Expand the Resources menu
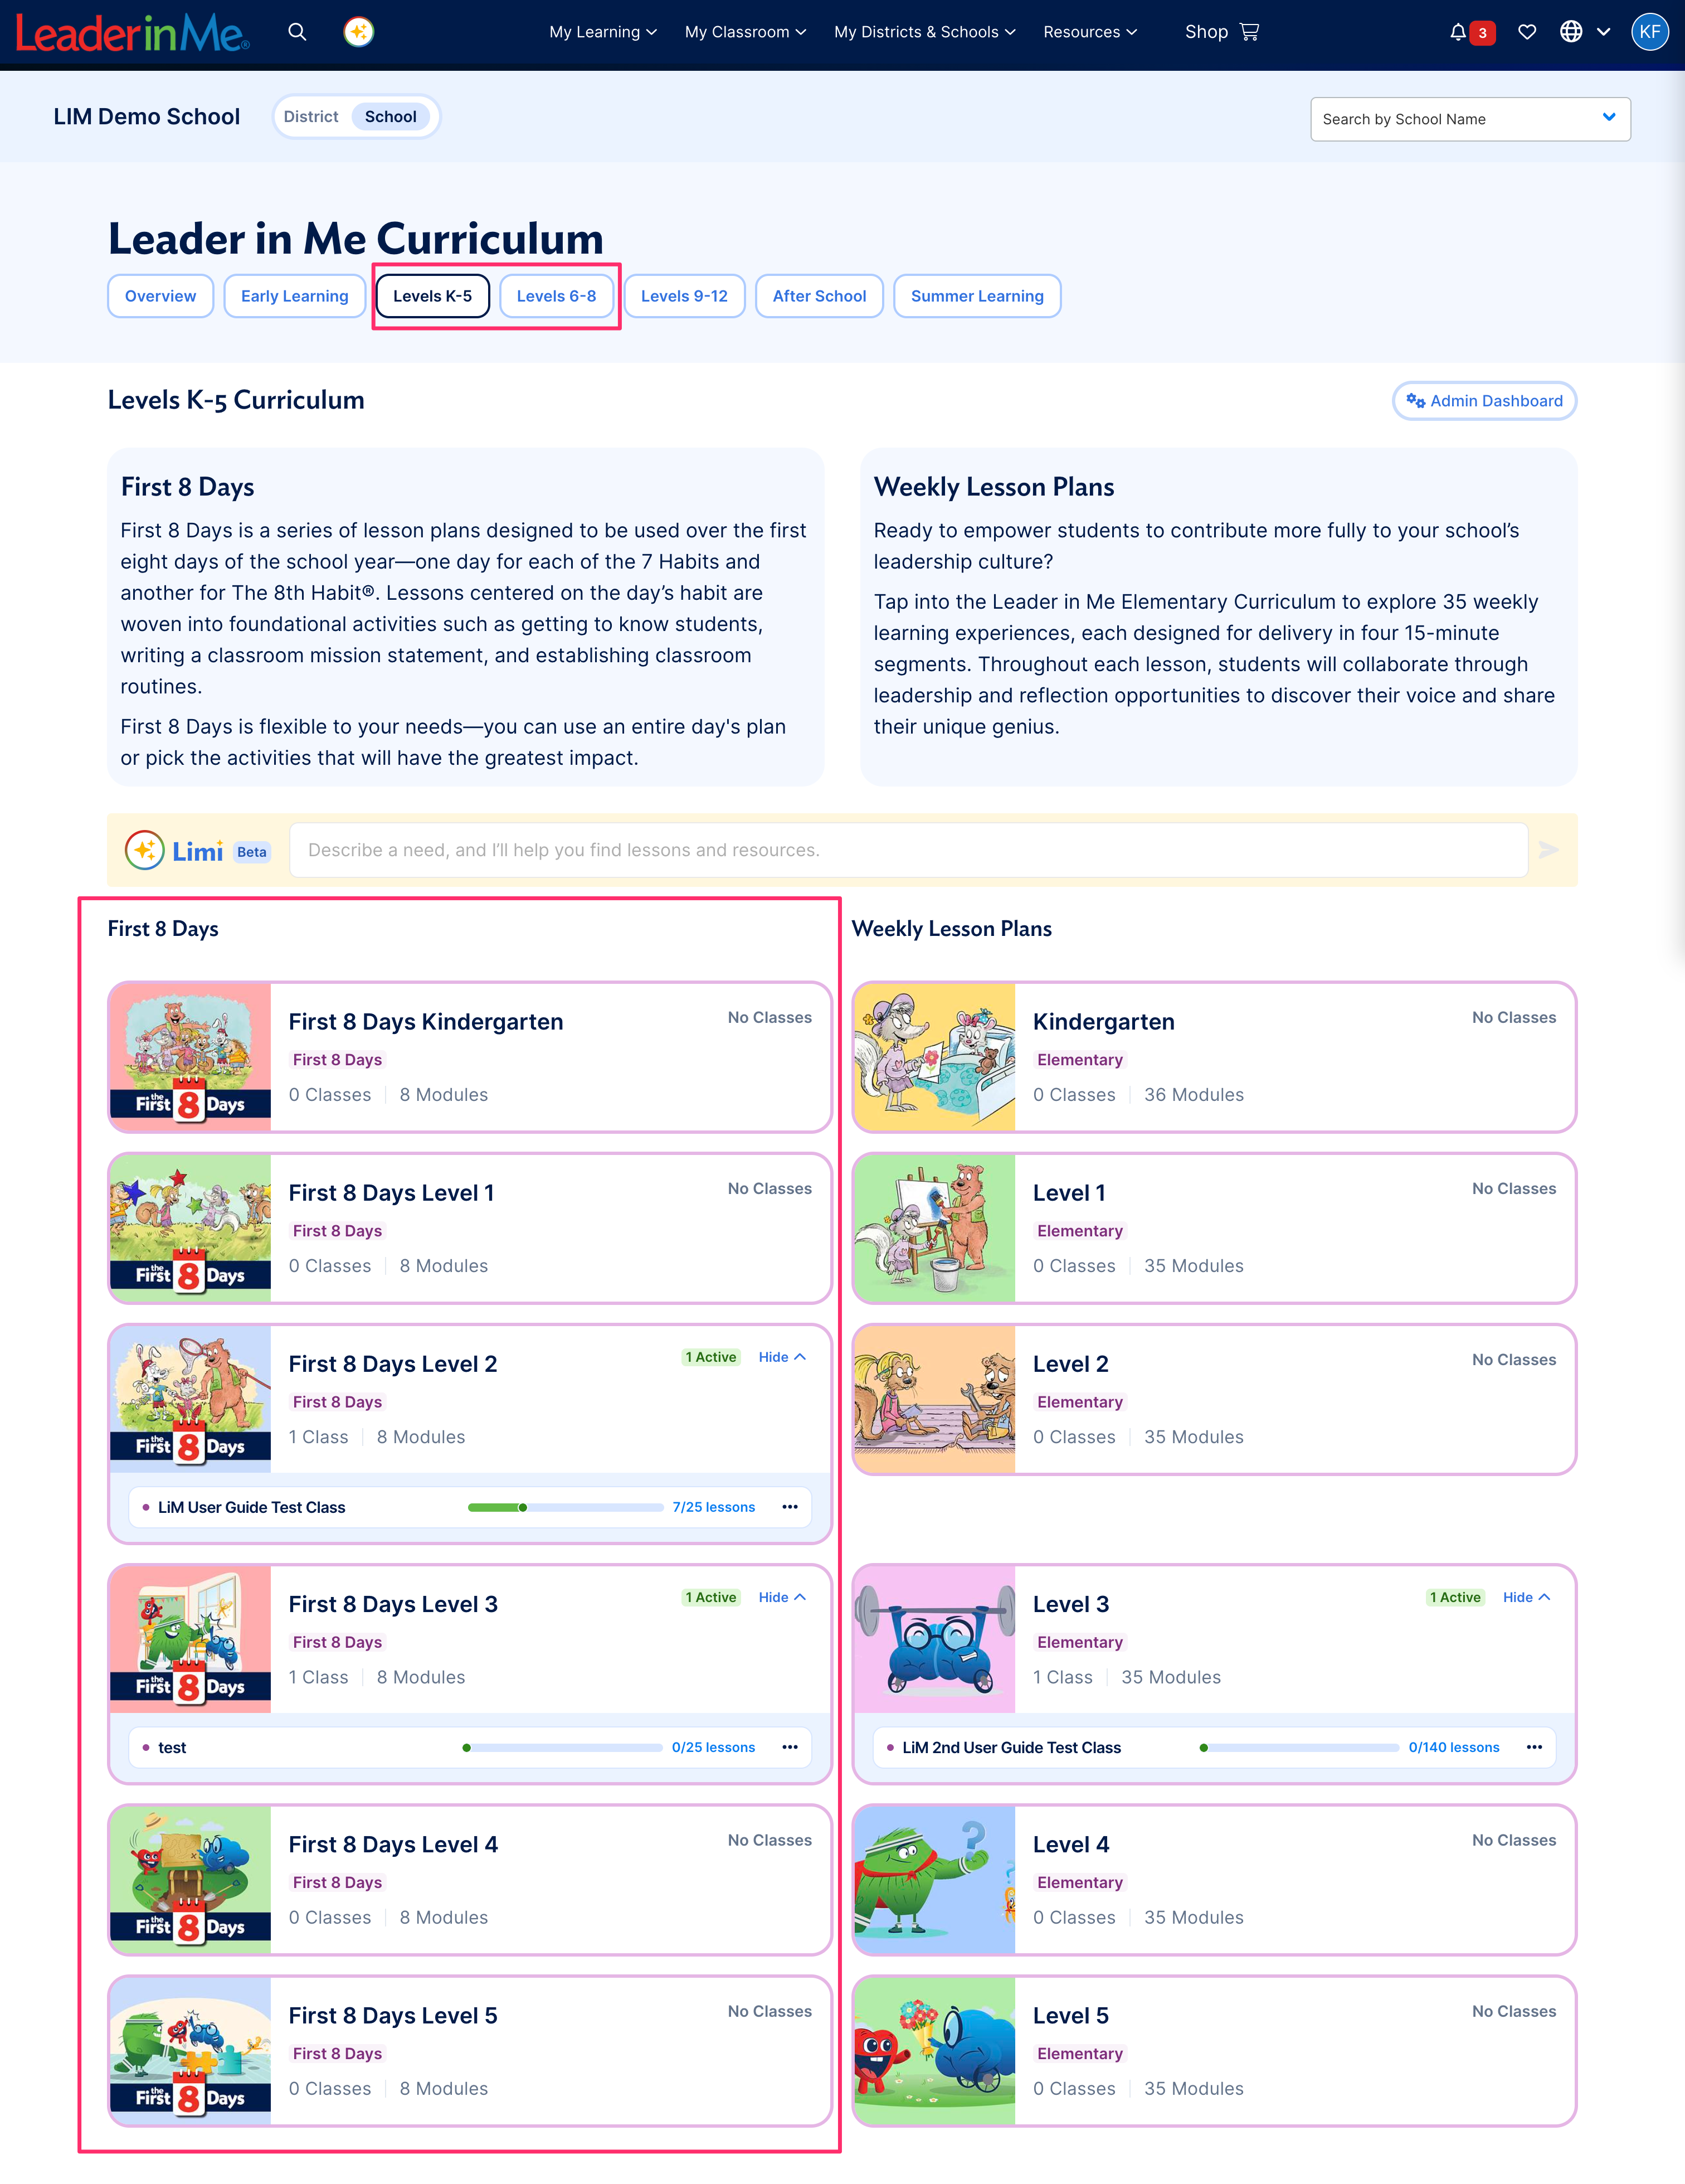Image resolution: width=1685 pixels, height=2184 pixels. (1090, 32)
